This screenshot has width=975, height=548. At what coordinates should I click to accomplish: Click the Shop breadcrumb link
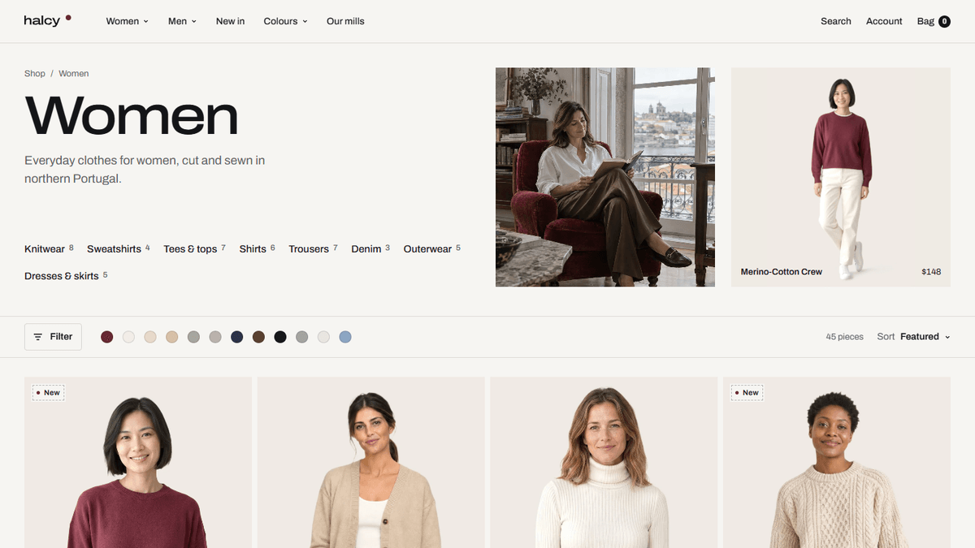tap(35, 73)
